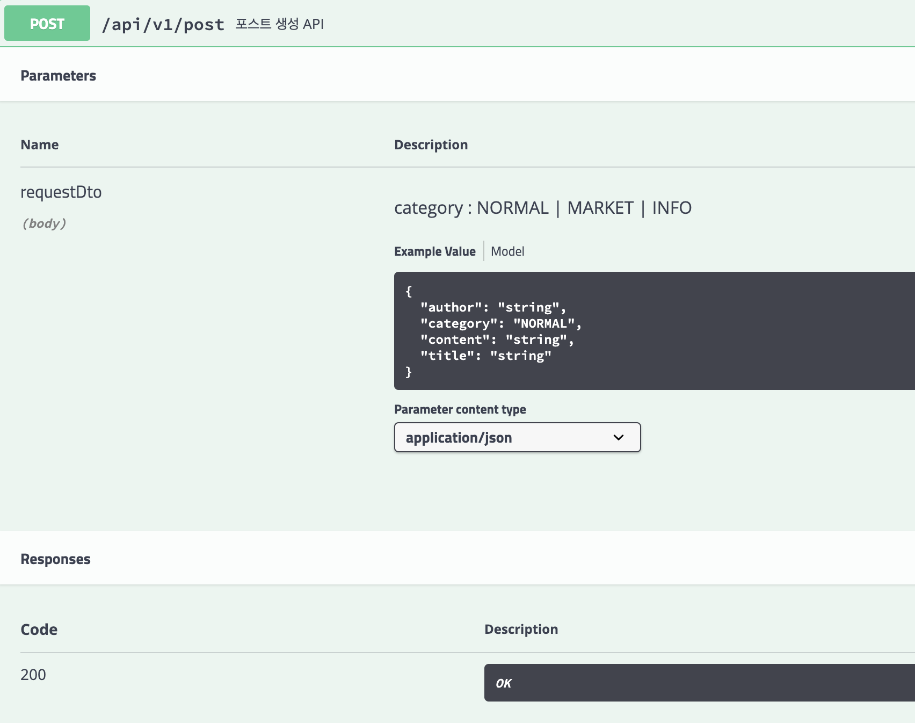Click the "category": "NORMAL" line in example
Image resolution: width=915 pixels, height=723 pixels.
pyautogui.click(x=501, y=323)
